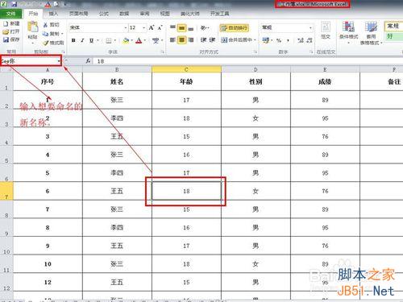This screenshot has width=403, height=302.
Task: Click the text orientation icon
Action: tap(204, 27)
